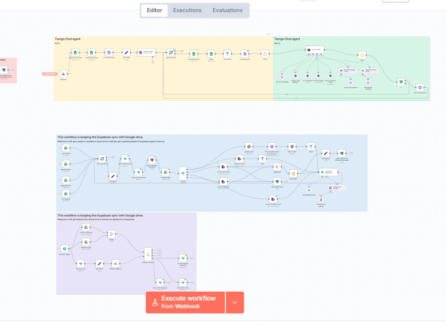Open the OpenAI classify node in Part 1
This screenshot has height=334, width=446.
coord(146,53)
